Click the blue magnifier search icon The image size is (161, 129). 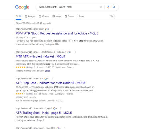[x=114, y=7]
